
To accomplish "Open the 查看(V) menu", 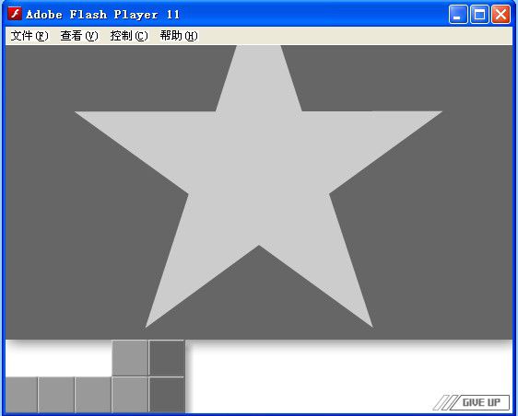I will pyautogui.click(x=79, y=36).
